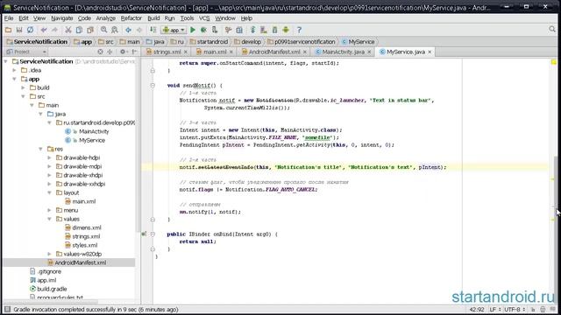Select styles.xml in project tree
Viewport: 561px width, 315px height.
[84, 245]
